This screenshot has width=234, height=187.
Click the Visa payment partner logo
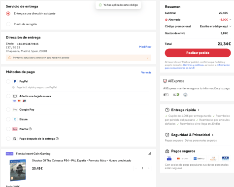tap(169, 158)
